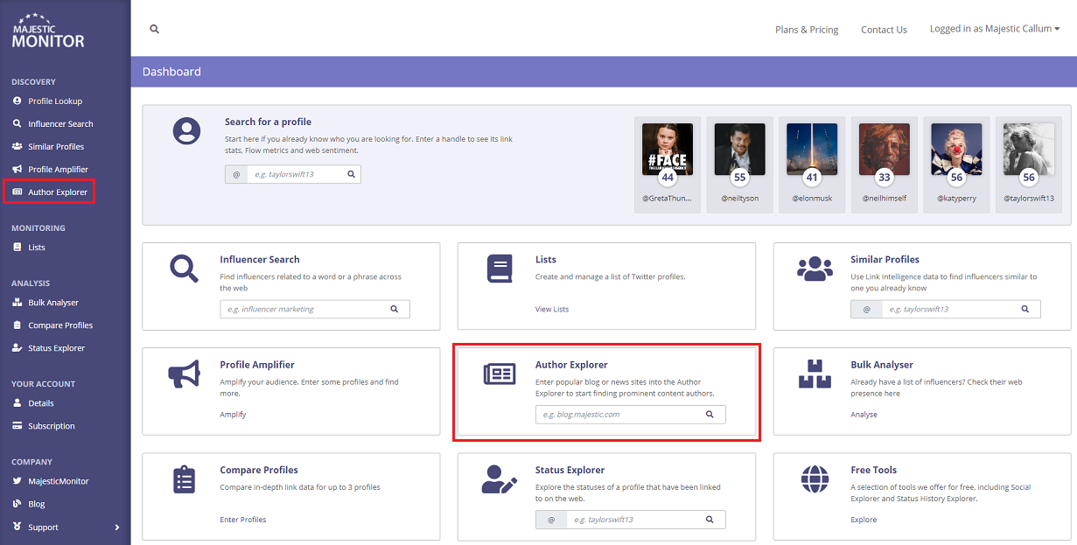Click the Status Explorer sidebar icon
This screenshot has width=1077, height=545.
coord(17,347)
